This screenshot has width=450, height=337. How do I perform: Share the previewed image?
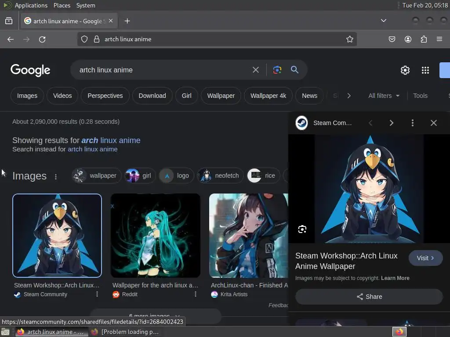coord(369,297)
